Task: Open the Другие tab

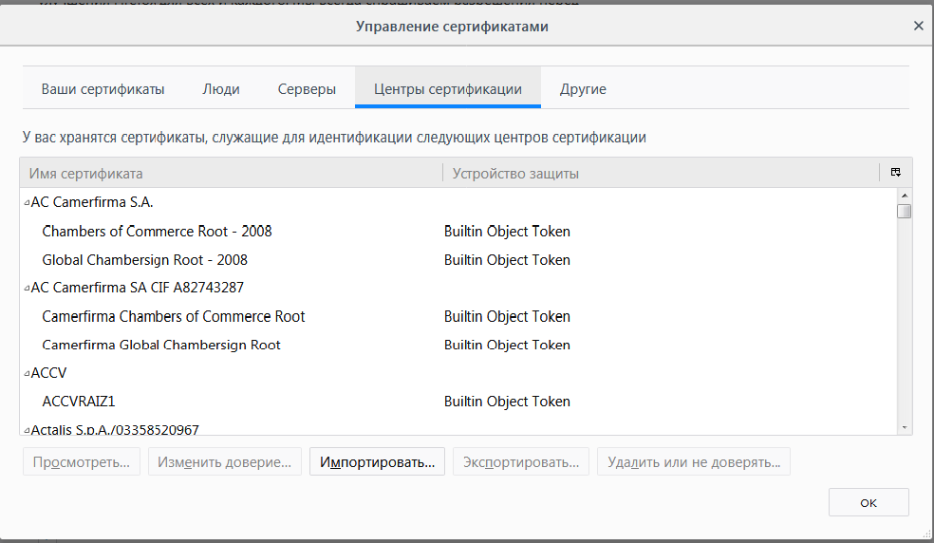Action: 583,89
